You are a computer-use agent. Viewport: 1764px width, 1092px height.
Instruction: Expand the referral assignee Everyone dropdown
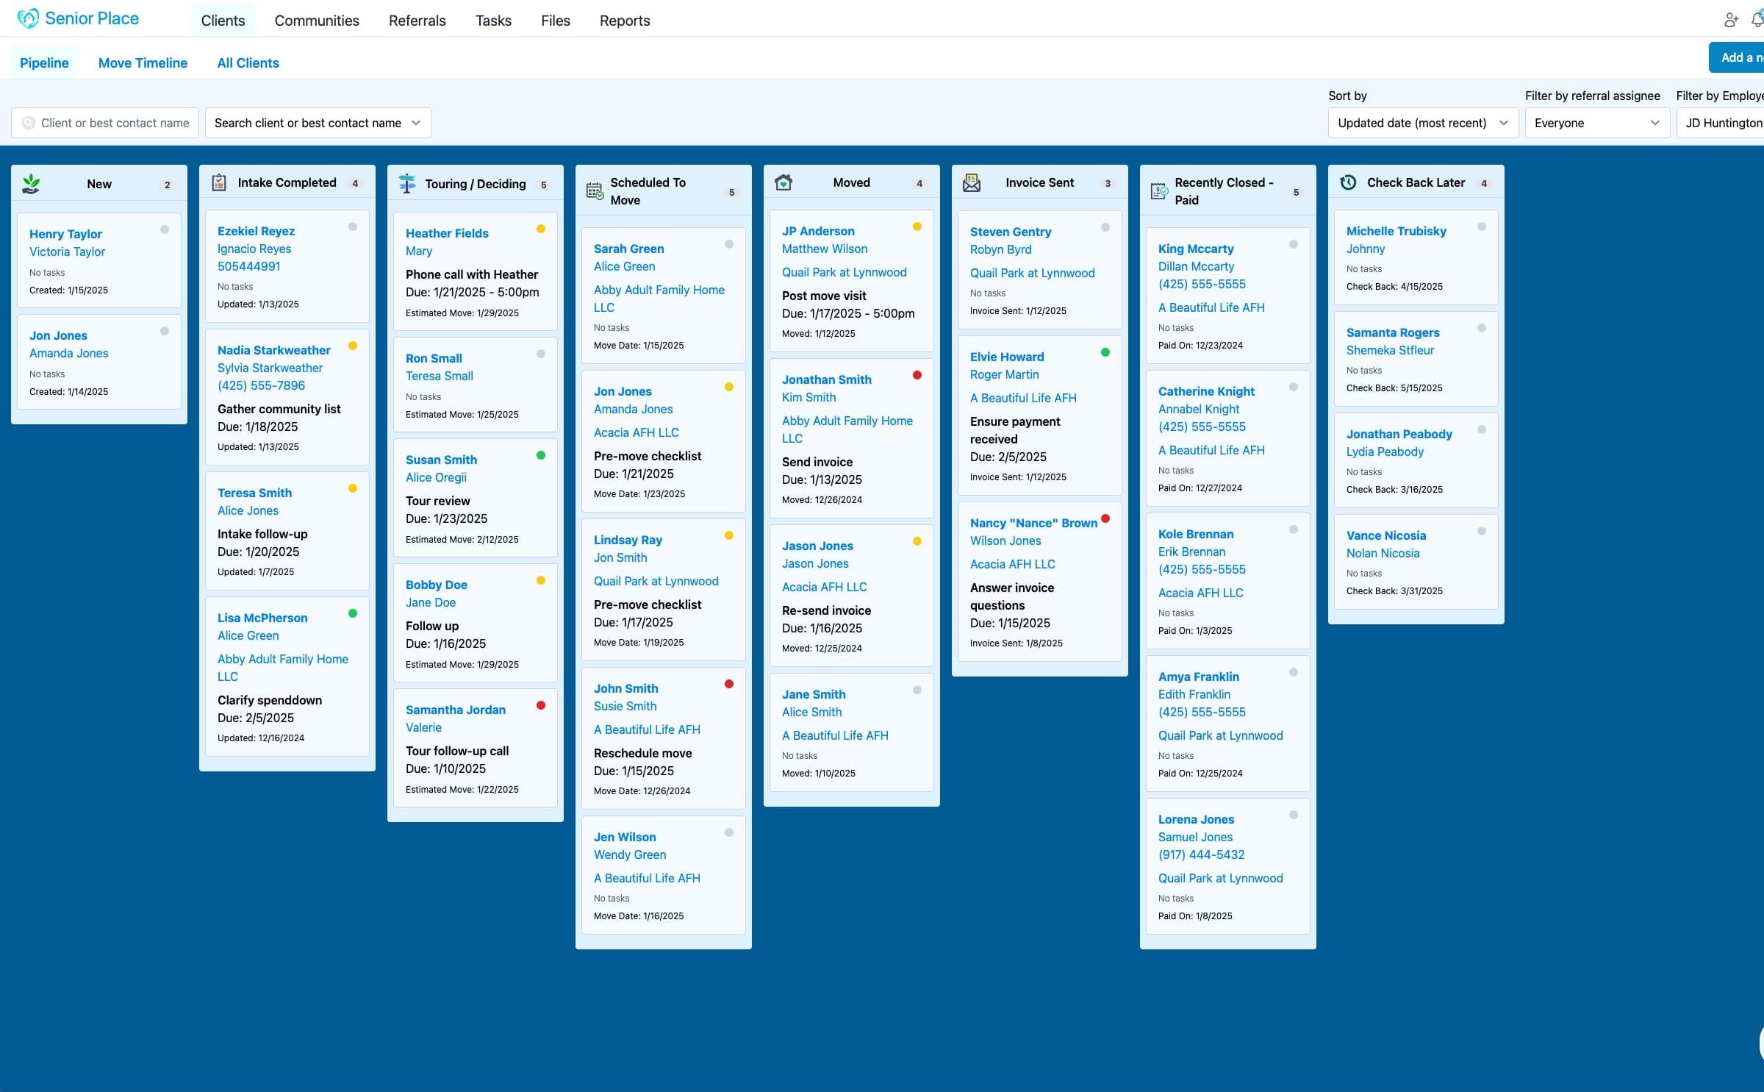(1597, 123)
